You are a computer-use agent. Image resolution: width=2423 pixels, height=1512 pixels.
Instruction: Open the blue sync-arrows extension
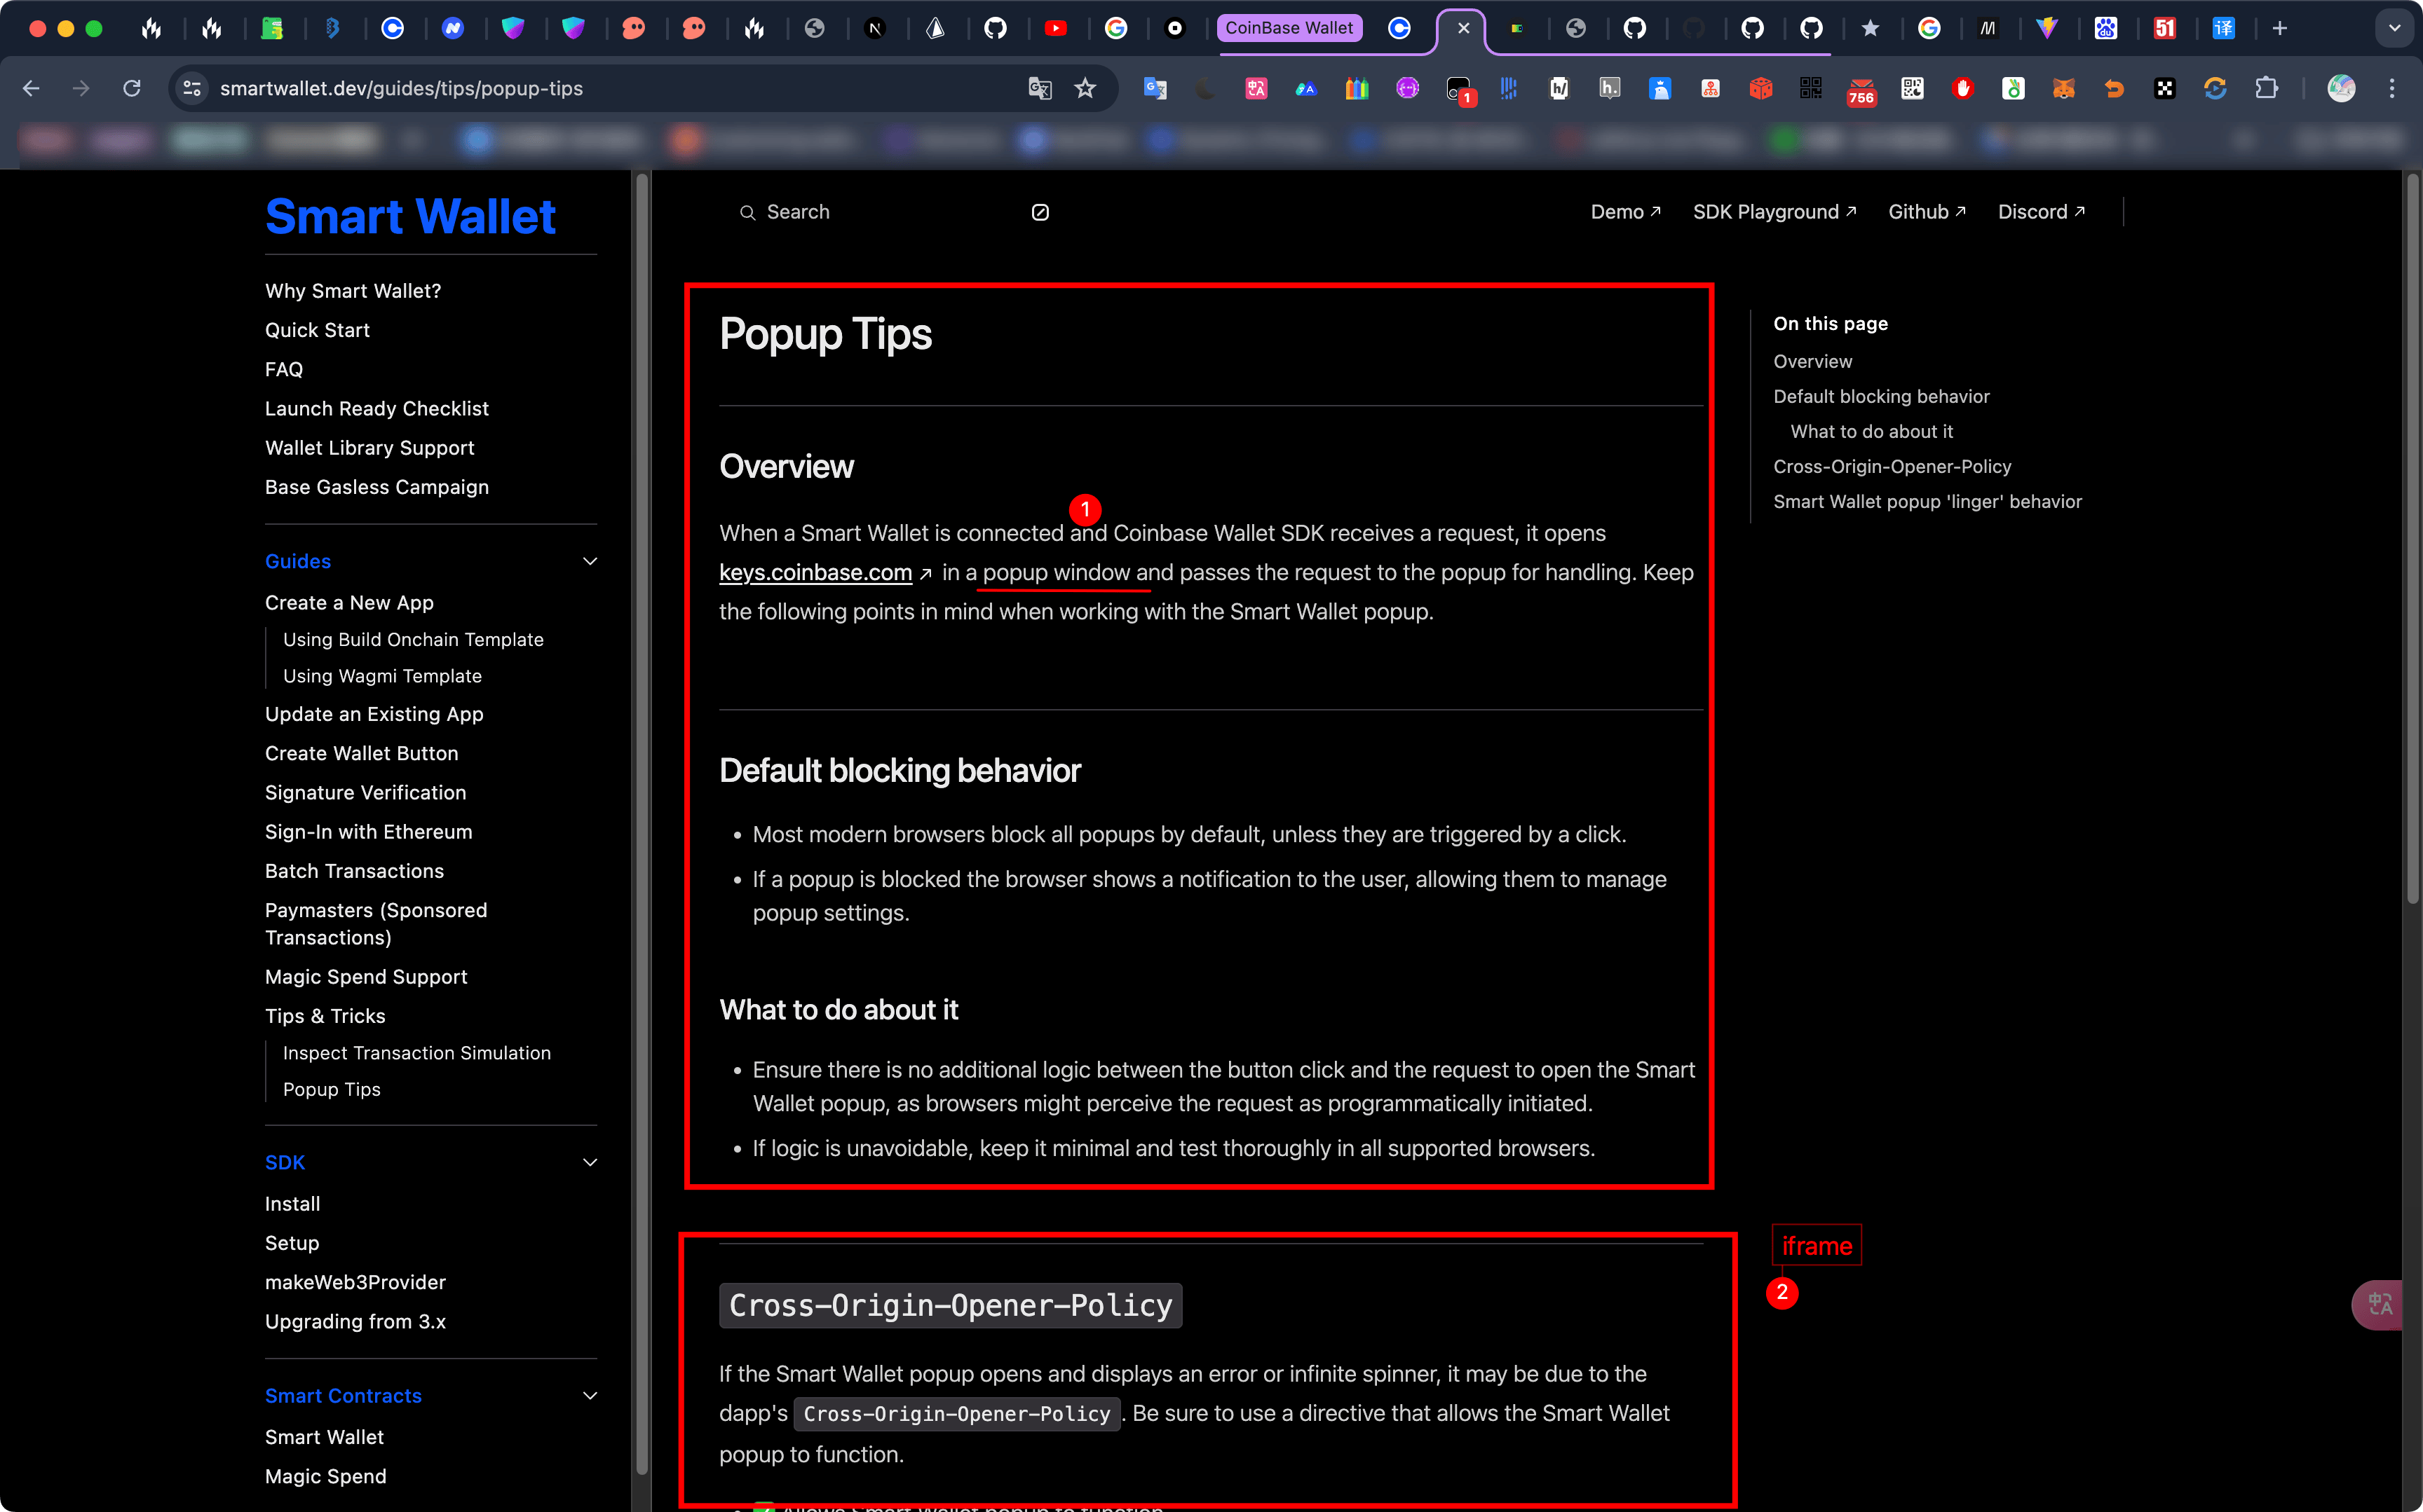(2215, 89)
